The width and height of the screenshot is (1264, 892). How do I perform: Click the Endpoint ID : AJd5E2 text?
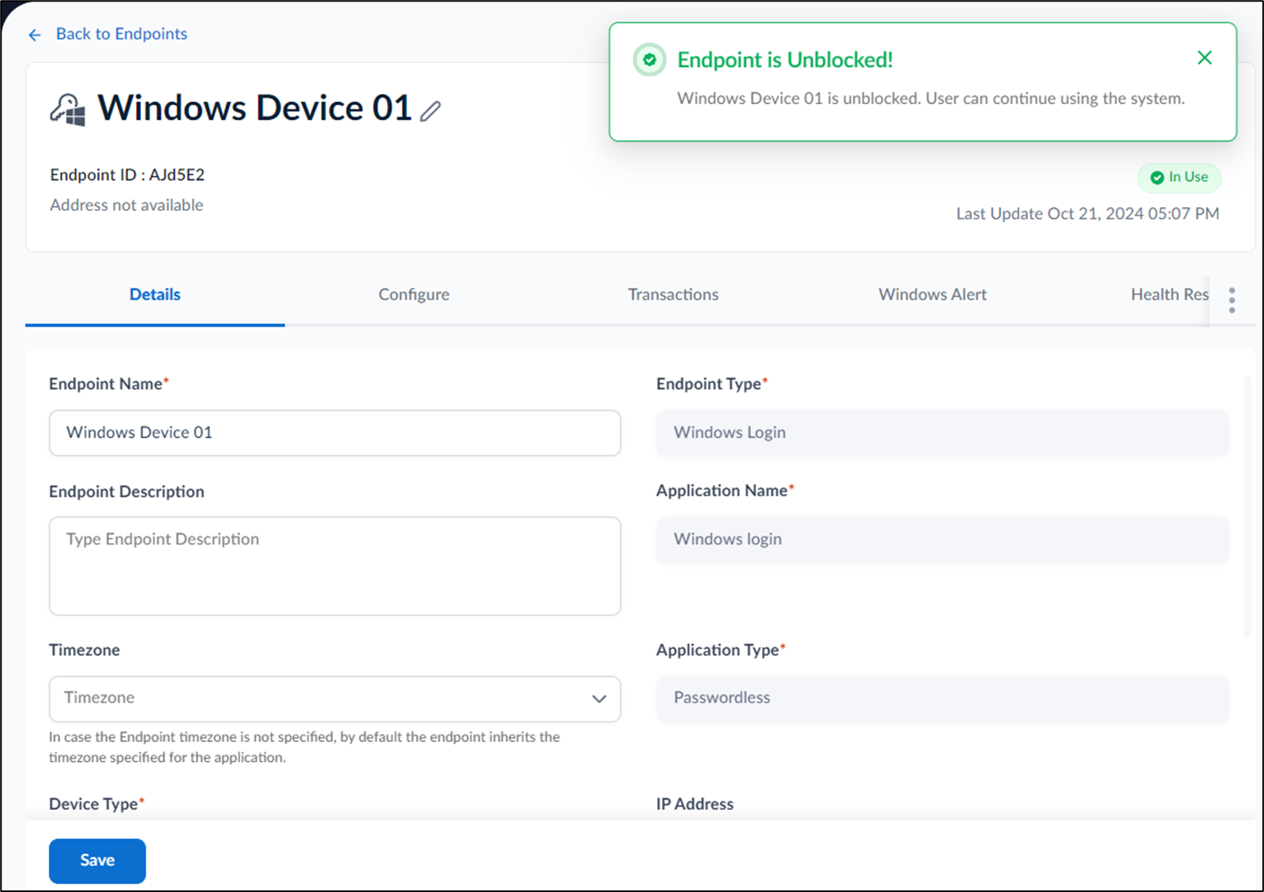pos(127,175)
